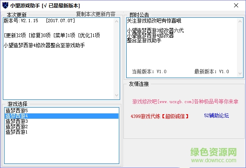This screenshot has width=246, height=168.
Task: Click 小望造梦西游4修改器整合至游戏助手 update text
Action: pos(44,46)
